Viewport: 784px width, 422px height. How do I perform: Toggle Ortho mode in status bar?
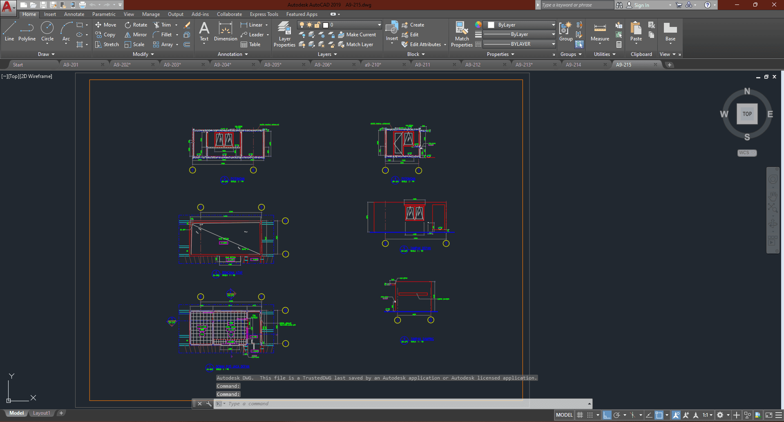pyautogui.click(x=607, y=415)
